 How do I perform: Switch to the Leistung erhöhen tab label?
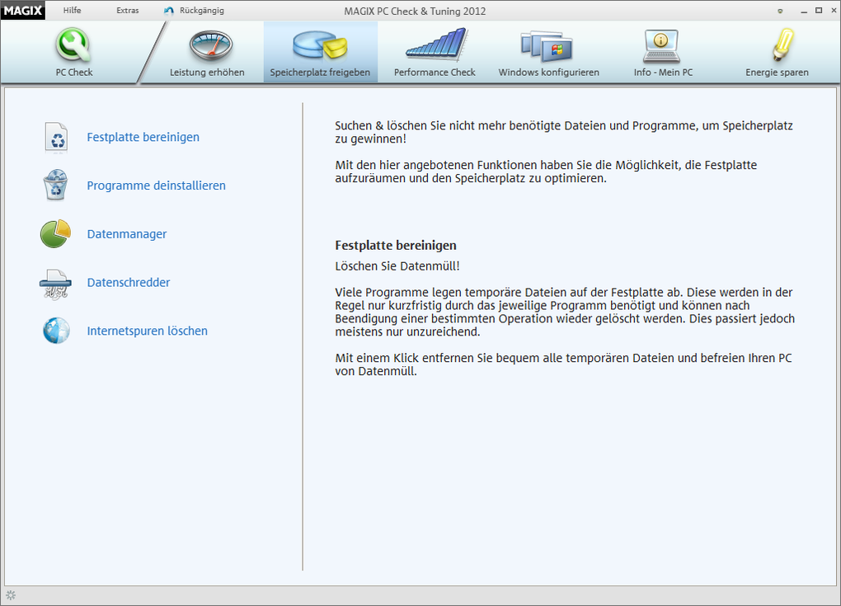click(207, 73)
